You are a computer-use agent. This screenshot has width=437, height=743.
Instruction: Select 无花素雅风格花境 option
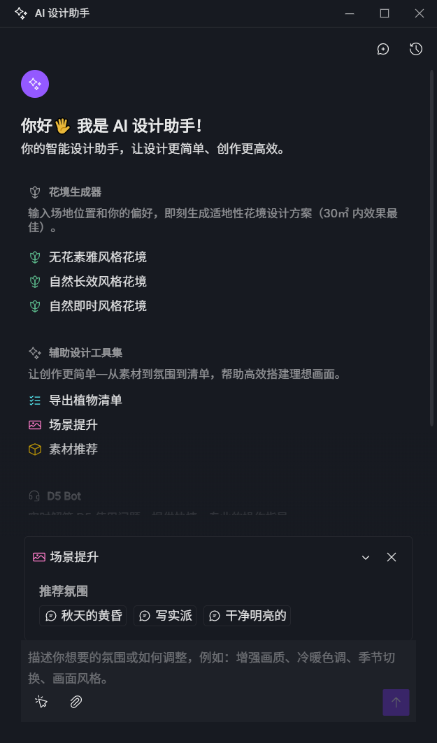click(97, 257)
